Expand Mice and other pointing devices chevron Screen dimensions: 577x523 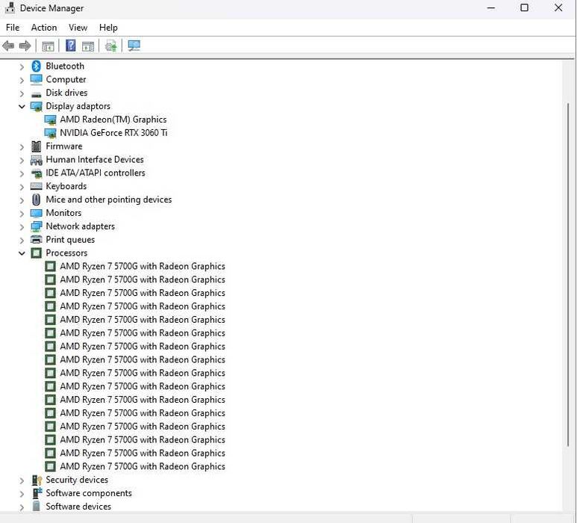22,200
